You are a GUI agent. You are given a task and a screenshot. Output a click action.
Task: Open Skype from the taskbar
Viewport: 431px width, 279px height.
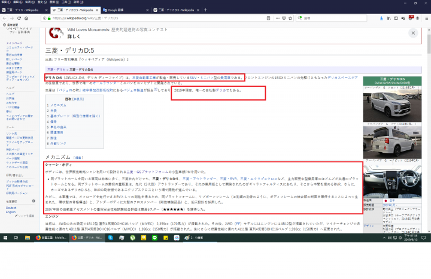point(111,238)
